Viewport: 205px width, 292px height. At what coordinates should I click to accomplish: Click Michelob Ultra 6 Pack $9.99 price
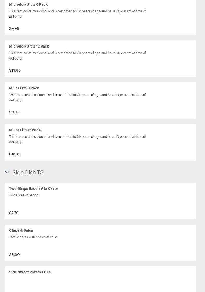pyautogui.click(x=14, y=28)
